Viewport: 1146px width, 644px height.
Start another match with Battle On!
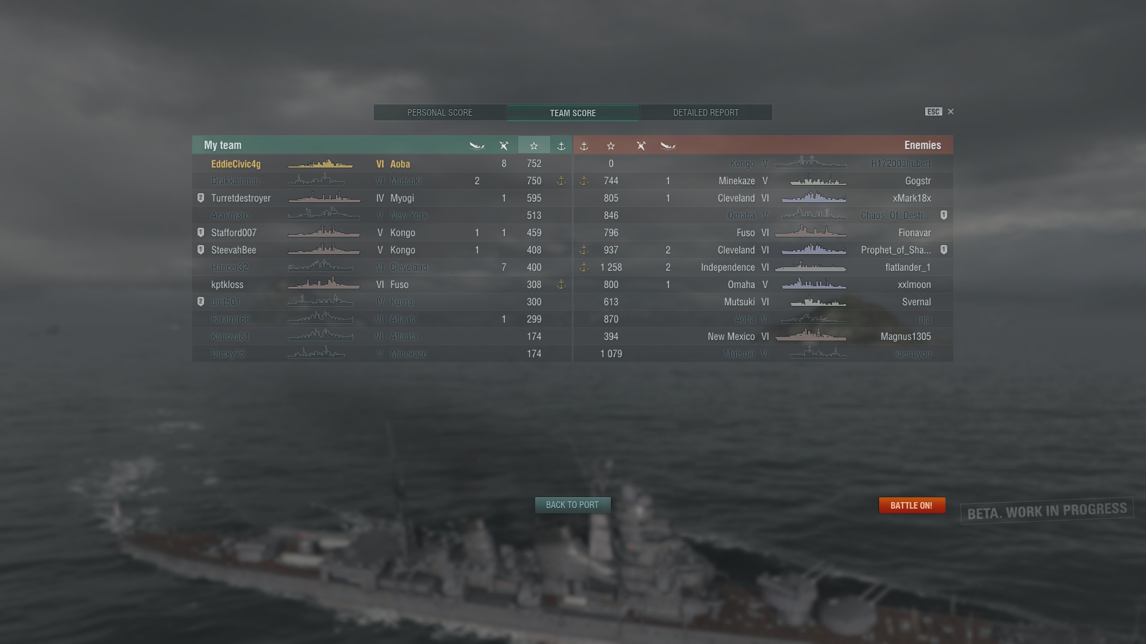911,505
